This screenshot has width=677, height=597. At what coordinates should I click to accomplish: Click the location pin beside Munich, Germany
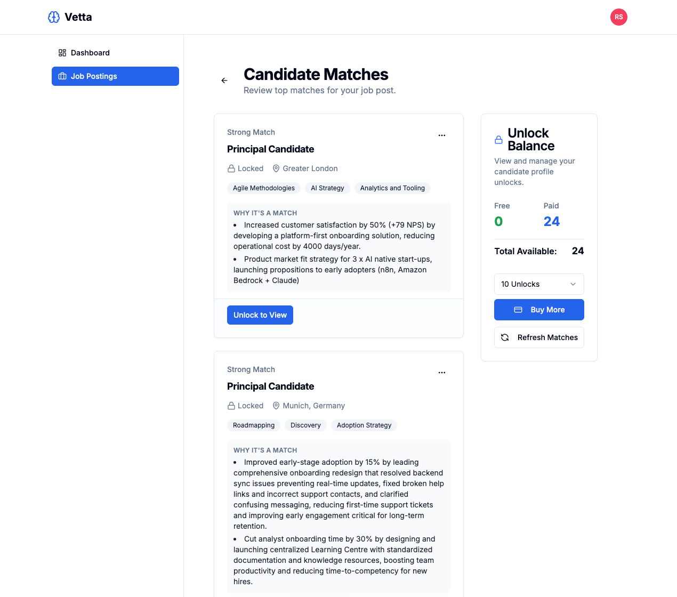[276, 406]
